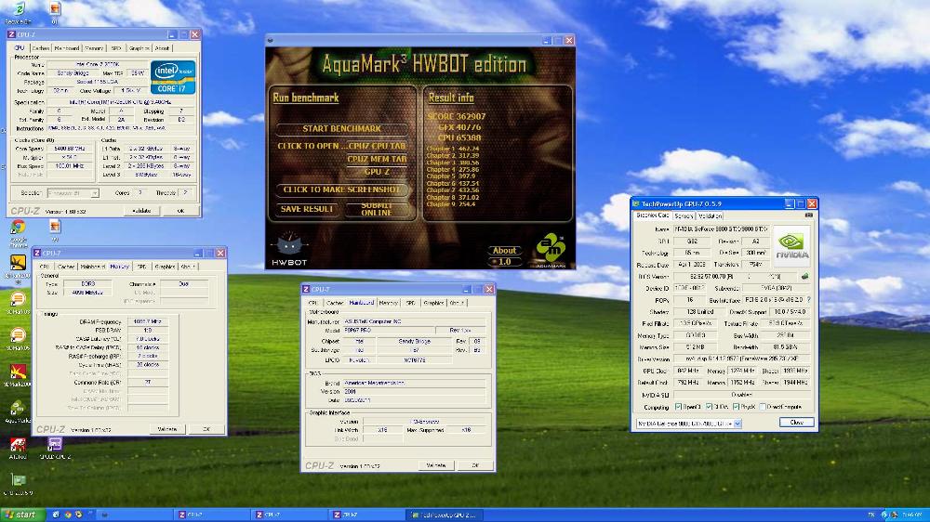Open the GPU-Z desktop shortcut
Image resolution: width=930 pixels, height=522 pixels.
click(x=18, y=480)
